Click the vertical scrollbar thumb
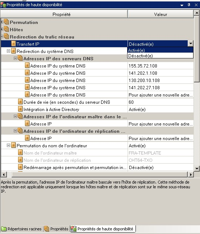Screen dimensions: 200x234 [197, 49]
